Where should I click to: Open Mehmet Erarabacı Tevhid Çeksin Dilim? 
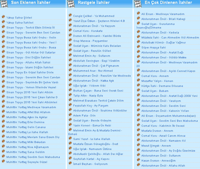click(x=98, y=101)
